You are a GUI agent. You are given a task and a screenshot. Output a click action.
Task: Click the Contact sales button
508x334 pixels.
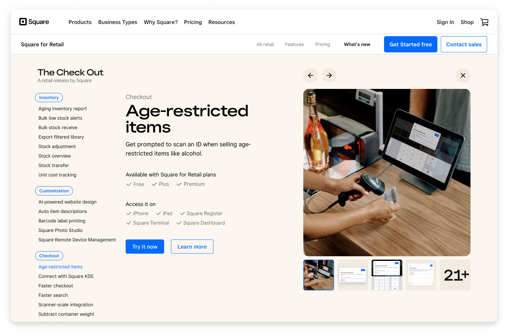coord(464,44)
